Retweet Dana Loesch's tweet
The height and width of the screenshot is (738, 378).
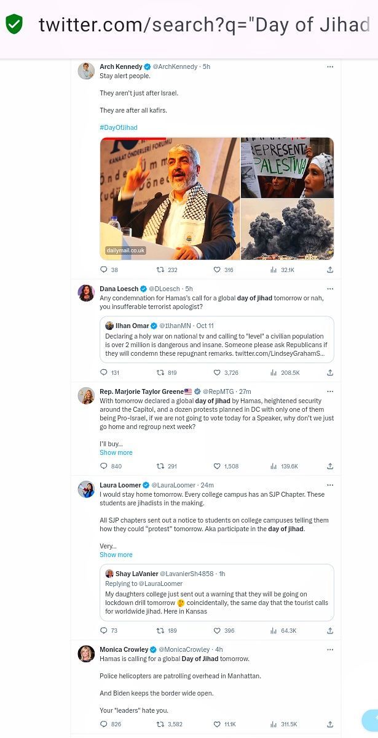click(160, 372)
